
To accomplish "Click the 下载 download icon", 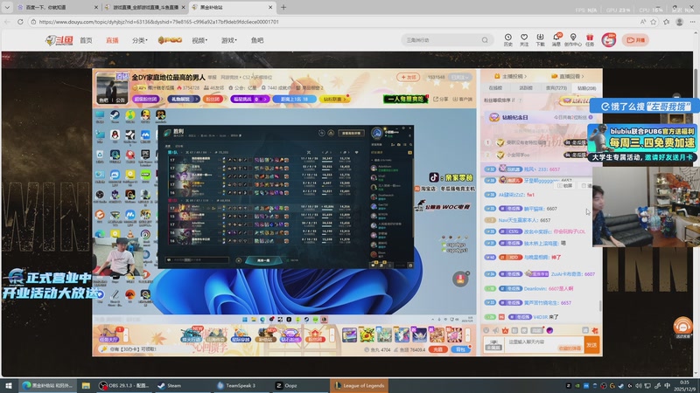I will click(540, 39).
